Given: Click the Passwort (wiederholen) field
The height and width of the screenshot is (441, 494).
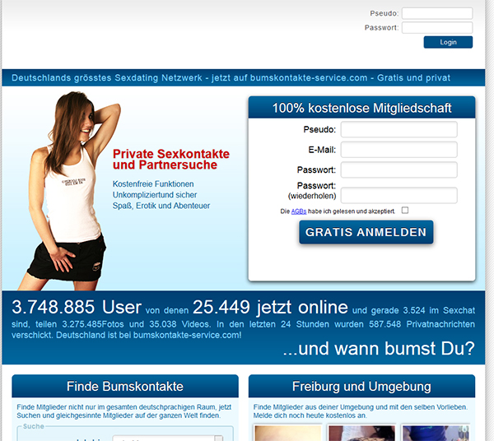Looking at the screenshot, I should pos(398,196).
